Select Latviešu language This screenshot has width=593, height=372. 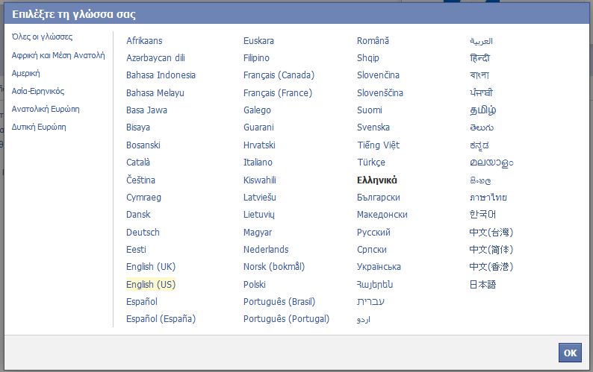click(x=259, y=198)
